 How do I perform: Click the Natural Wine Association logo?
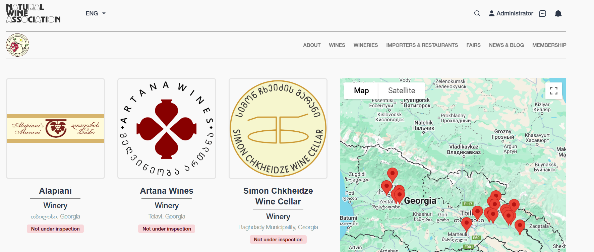pos(33,13)
